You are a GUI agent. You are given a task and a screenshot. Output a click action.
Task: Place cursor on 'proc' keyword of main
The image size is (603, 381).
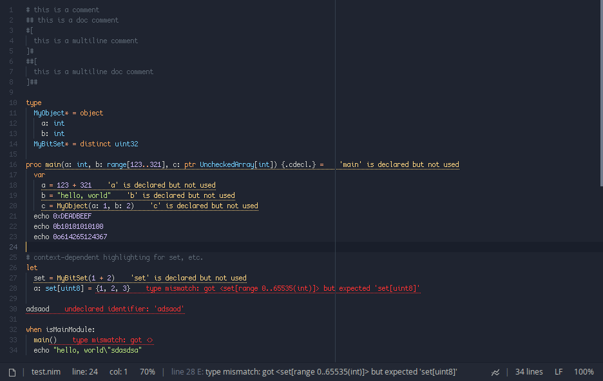point(33,164)
